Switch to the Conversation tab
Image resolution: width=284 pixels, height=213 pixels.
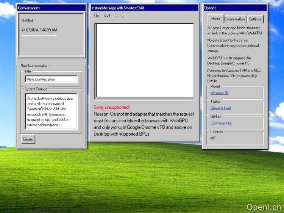coord(235,19)
